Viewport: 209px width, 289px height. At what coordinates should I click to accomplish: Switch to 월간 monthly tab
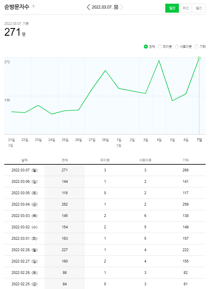tap(199, 8)
